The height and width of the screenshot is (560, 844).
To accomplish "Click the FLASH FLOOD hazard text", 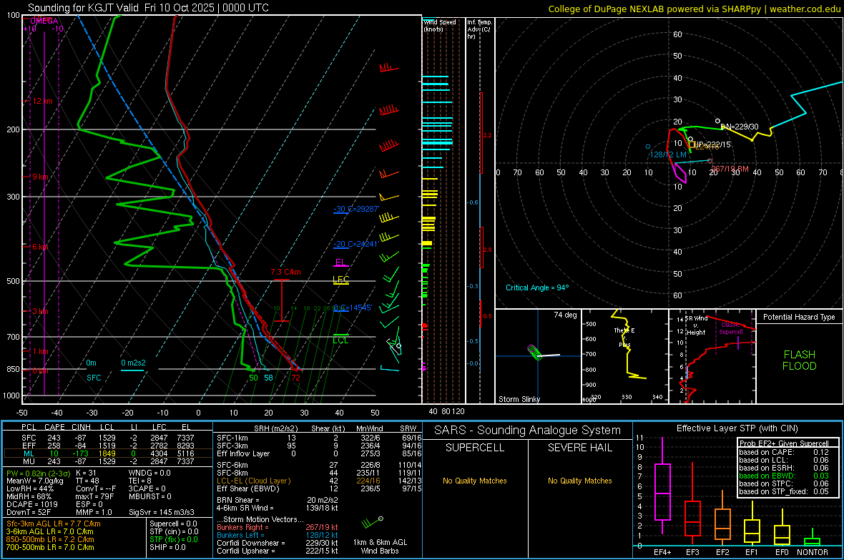I will pyautogui.click(x=800, y=360).
